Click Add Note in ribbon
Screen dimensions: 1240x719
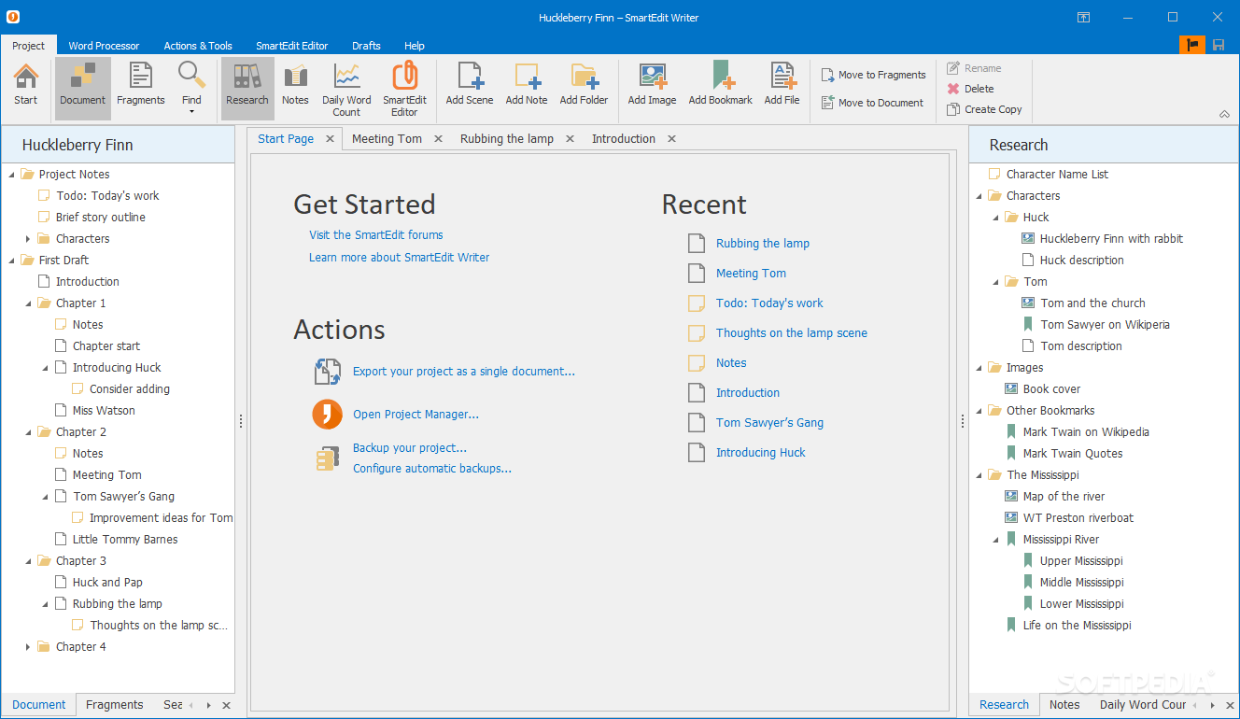(x=527, y=86)
